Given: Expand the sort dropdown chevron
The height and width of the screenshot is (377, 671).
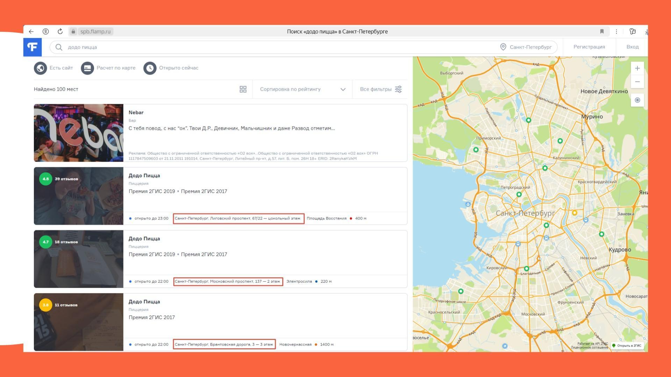Looking at the screenshot, I should click(x=343, y=89).
